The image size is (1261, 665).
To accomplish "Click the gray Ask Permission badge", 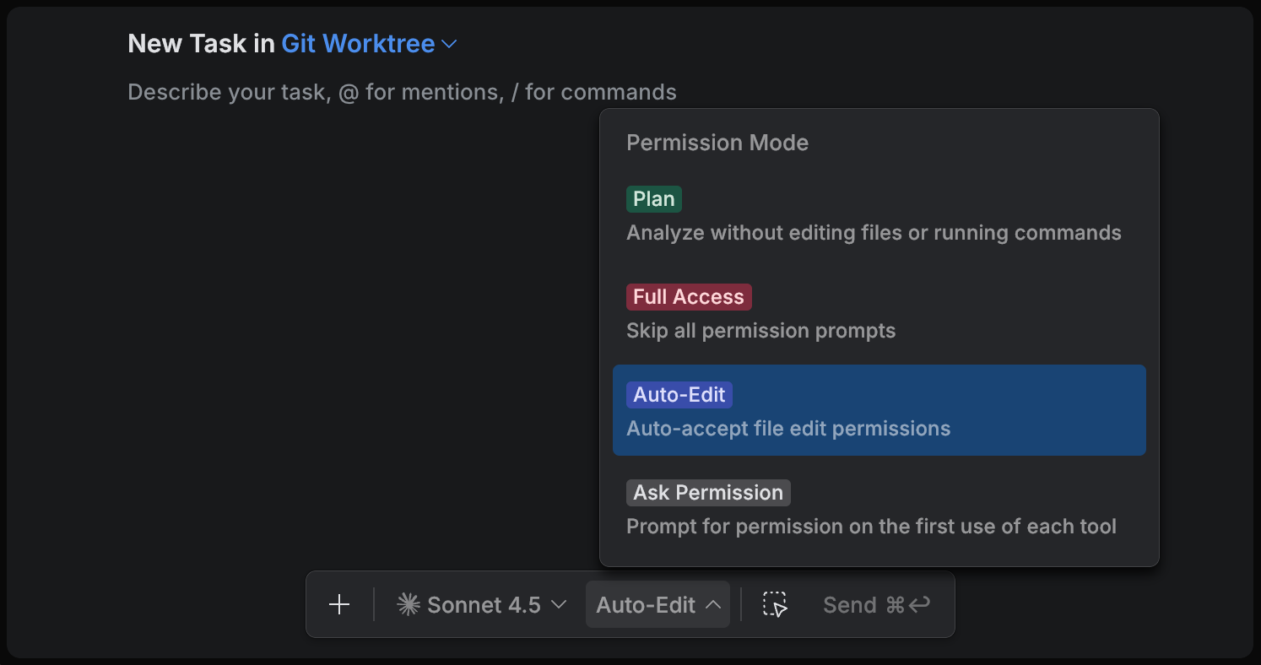I will [x=708, y=492].
